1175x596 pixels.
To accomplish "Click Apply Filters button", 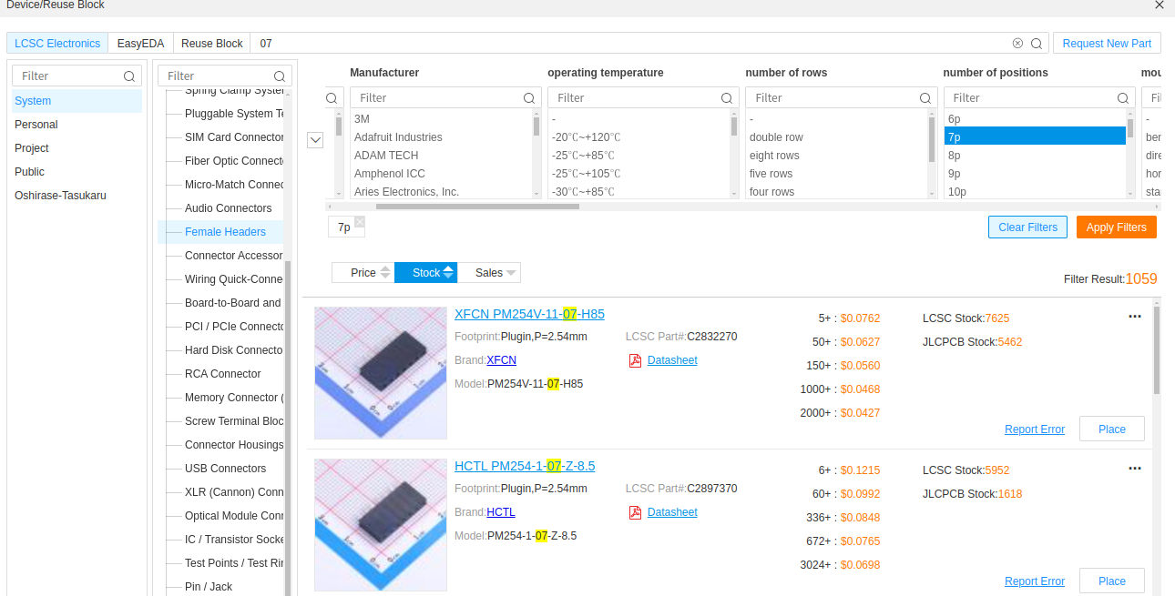I will point(1116,227).
